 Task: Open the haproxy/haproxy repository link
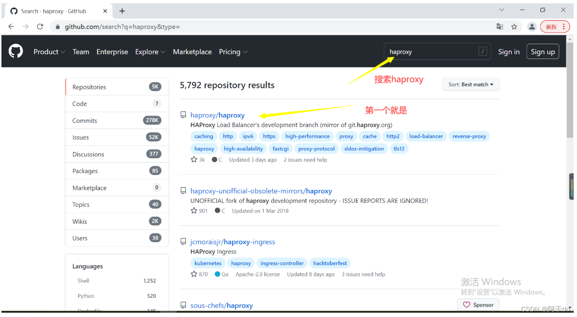pos(218,115)
